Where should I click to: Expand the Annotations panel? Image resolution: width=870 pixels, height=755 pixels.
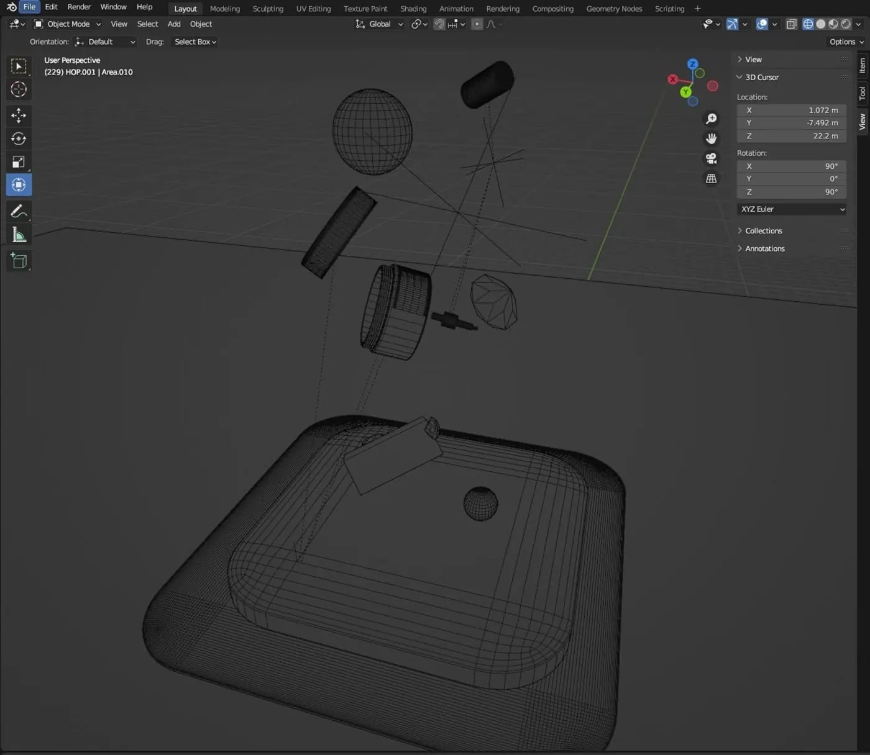coord(764,248)
